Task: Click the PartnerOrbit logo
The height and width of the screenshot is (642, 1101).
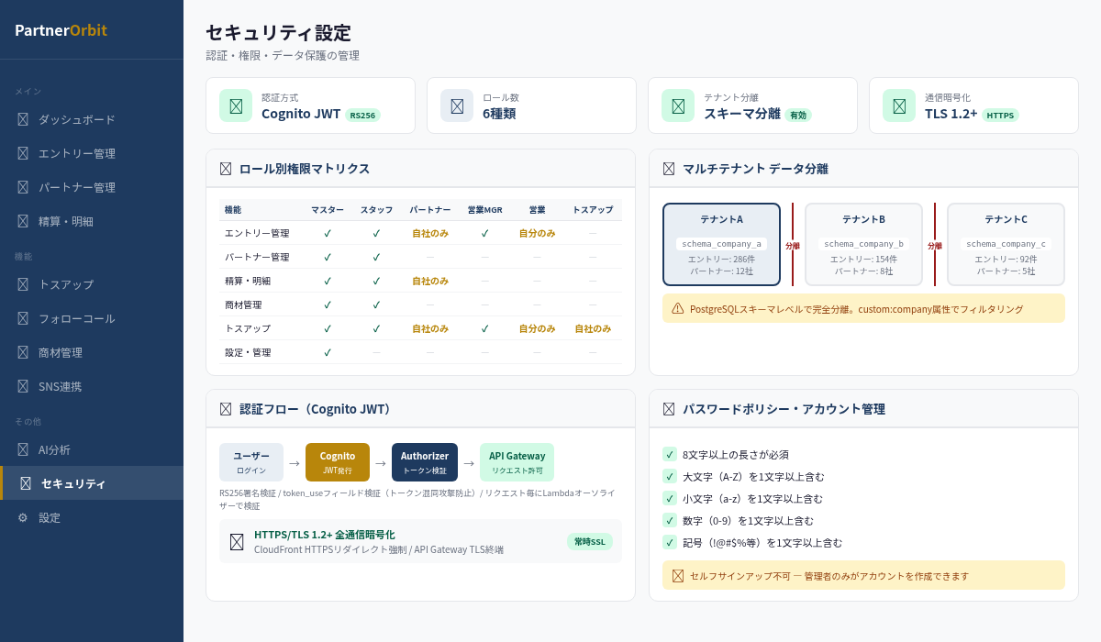Action: (61, 30)
